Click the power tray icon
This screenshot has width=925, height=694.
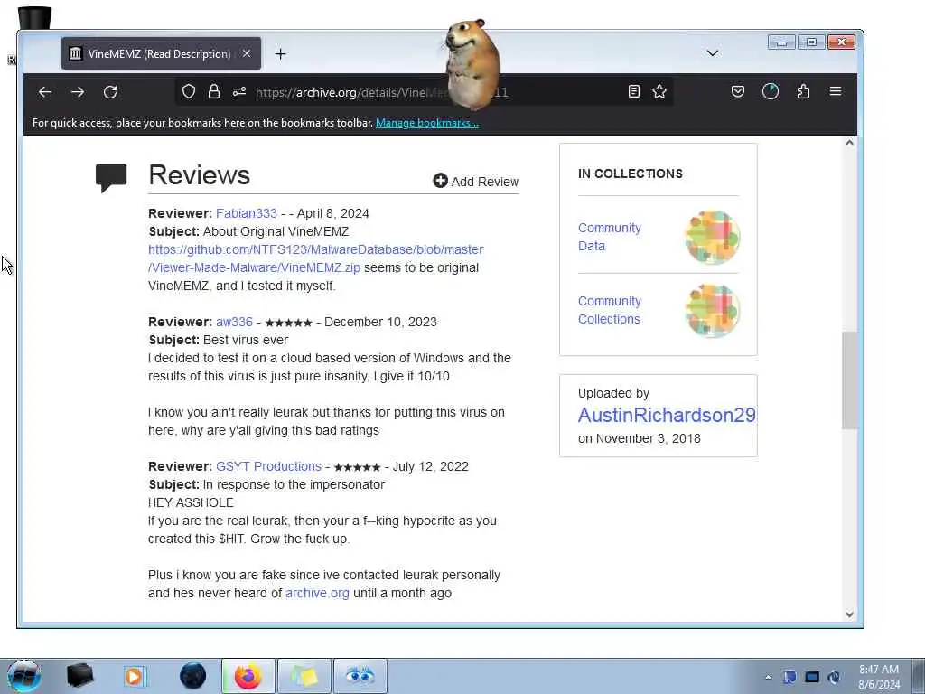coord(834,677)
